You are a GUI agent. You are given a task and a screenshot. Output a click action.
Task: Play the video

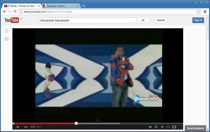pyautogui.click(x=18, y=127)
